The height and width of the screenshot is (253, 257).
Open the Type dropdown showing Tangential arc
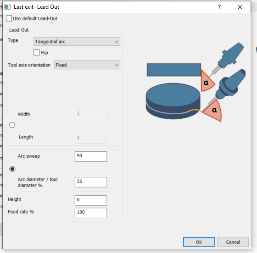tap(77, 42)
